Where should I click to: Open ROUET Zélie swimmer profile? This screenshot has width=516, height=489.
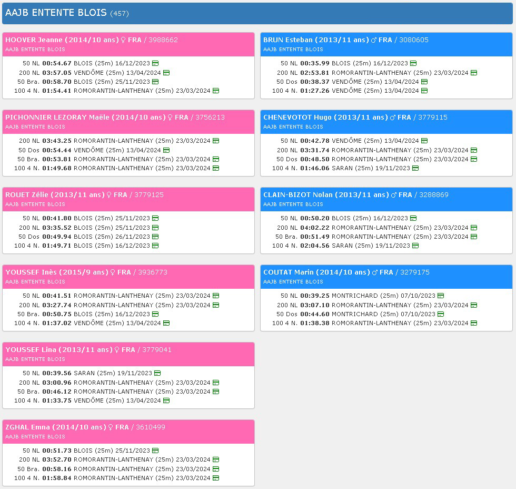(x=55, y=194)
